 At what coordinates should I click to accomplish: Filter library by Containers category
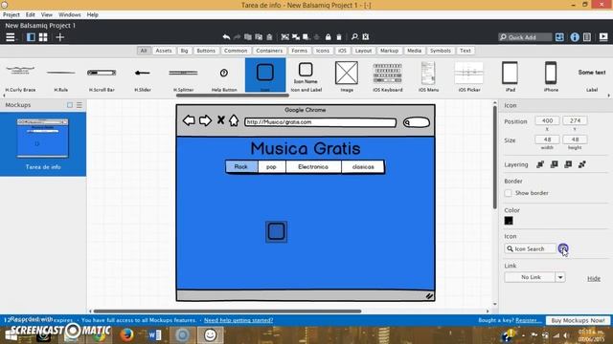[x=269, y=51]
